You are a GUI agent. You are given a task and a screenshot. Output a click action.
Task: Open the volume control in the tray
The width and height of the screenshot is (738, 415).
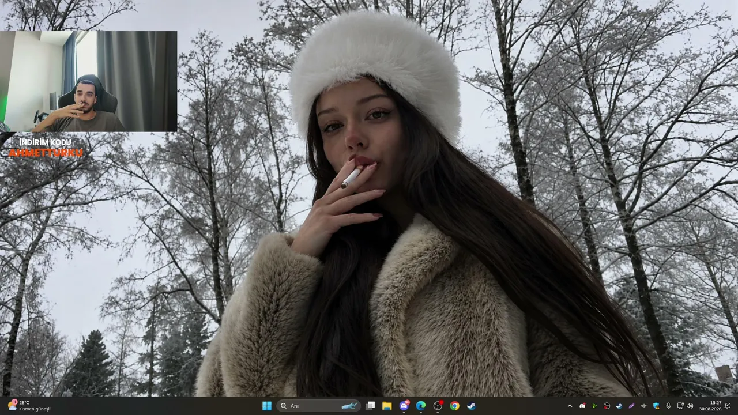point(690,406)
